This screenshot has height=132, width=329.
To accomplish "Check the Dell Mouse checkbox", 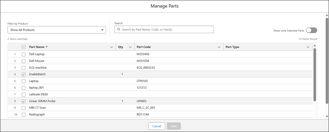I will (24, 61).
